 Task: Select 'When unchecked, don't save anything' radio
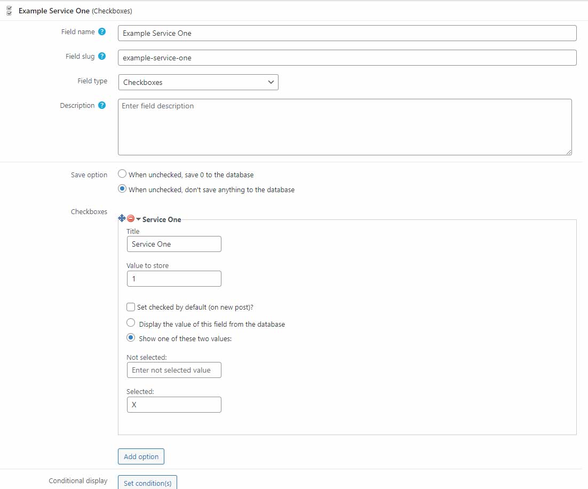point(122,188)
